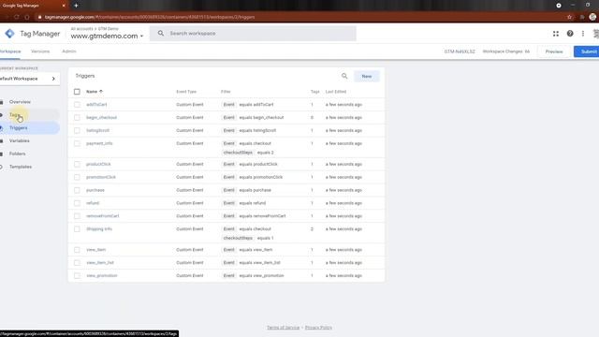This screenshot has width=599, height=337.
Task: Check the payment_info trigger checkbox
Action: 77,143
